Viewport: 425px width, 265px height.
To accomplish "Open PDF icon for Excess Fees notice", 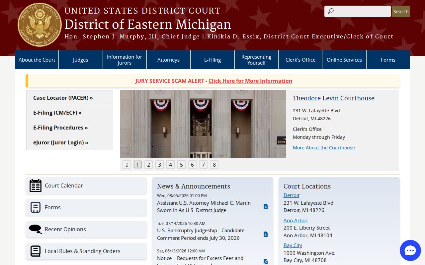I will pyautogui.click(x=266, y=262).
